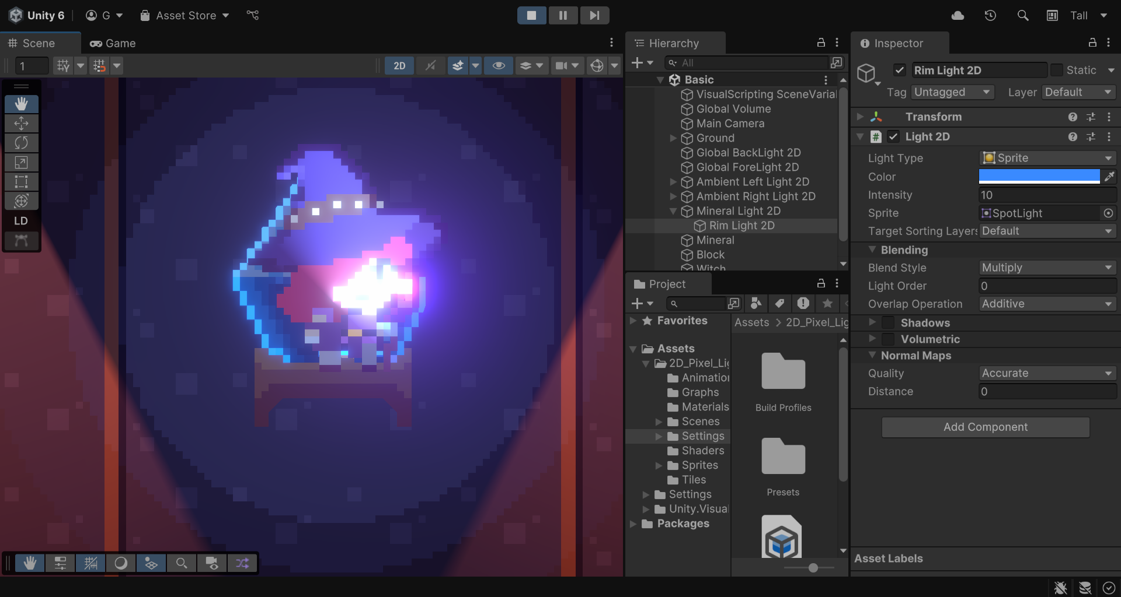Click the Add Component button
1121x597 pixels.
[x=986, y=427]
